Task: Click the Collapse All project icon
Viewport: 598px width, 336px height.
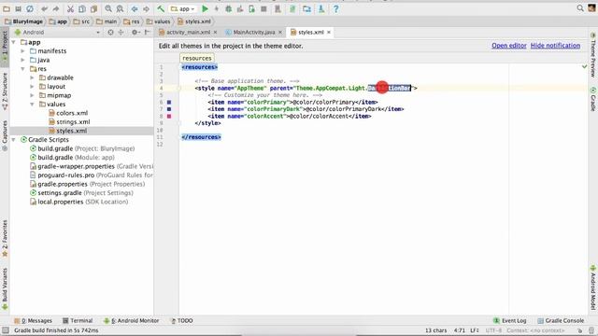Action: (121, 33)
